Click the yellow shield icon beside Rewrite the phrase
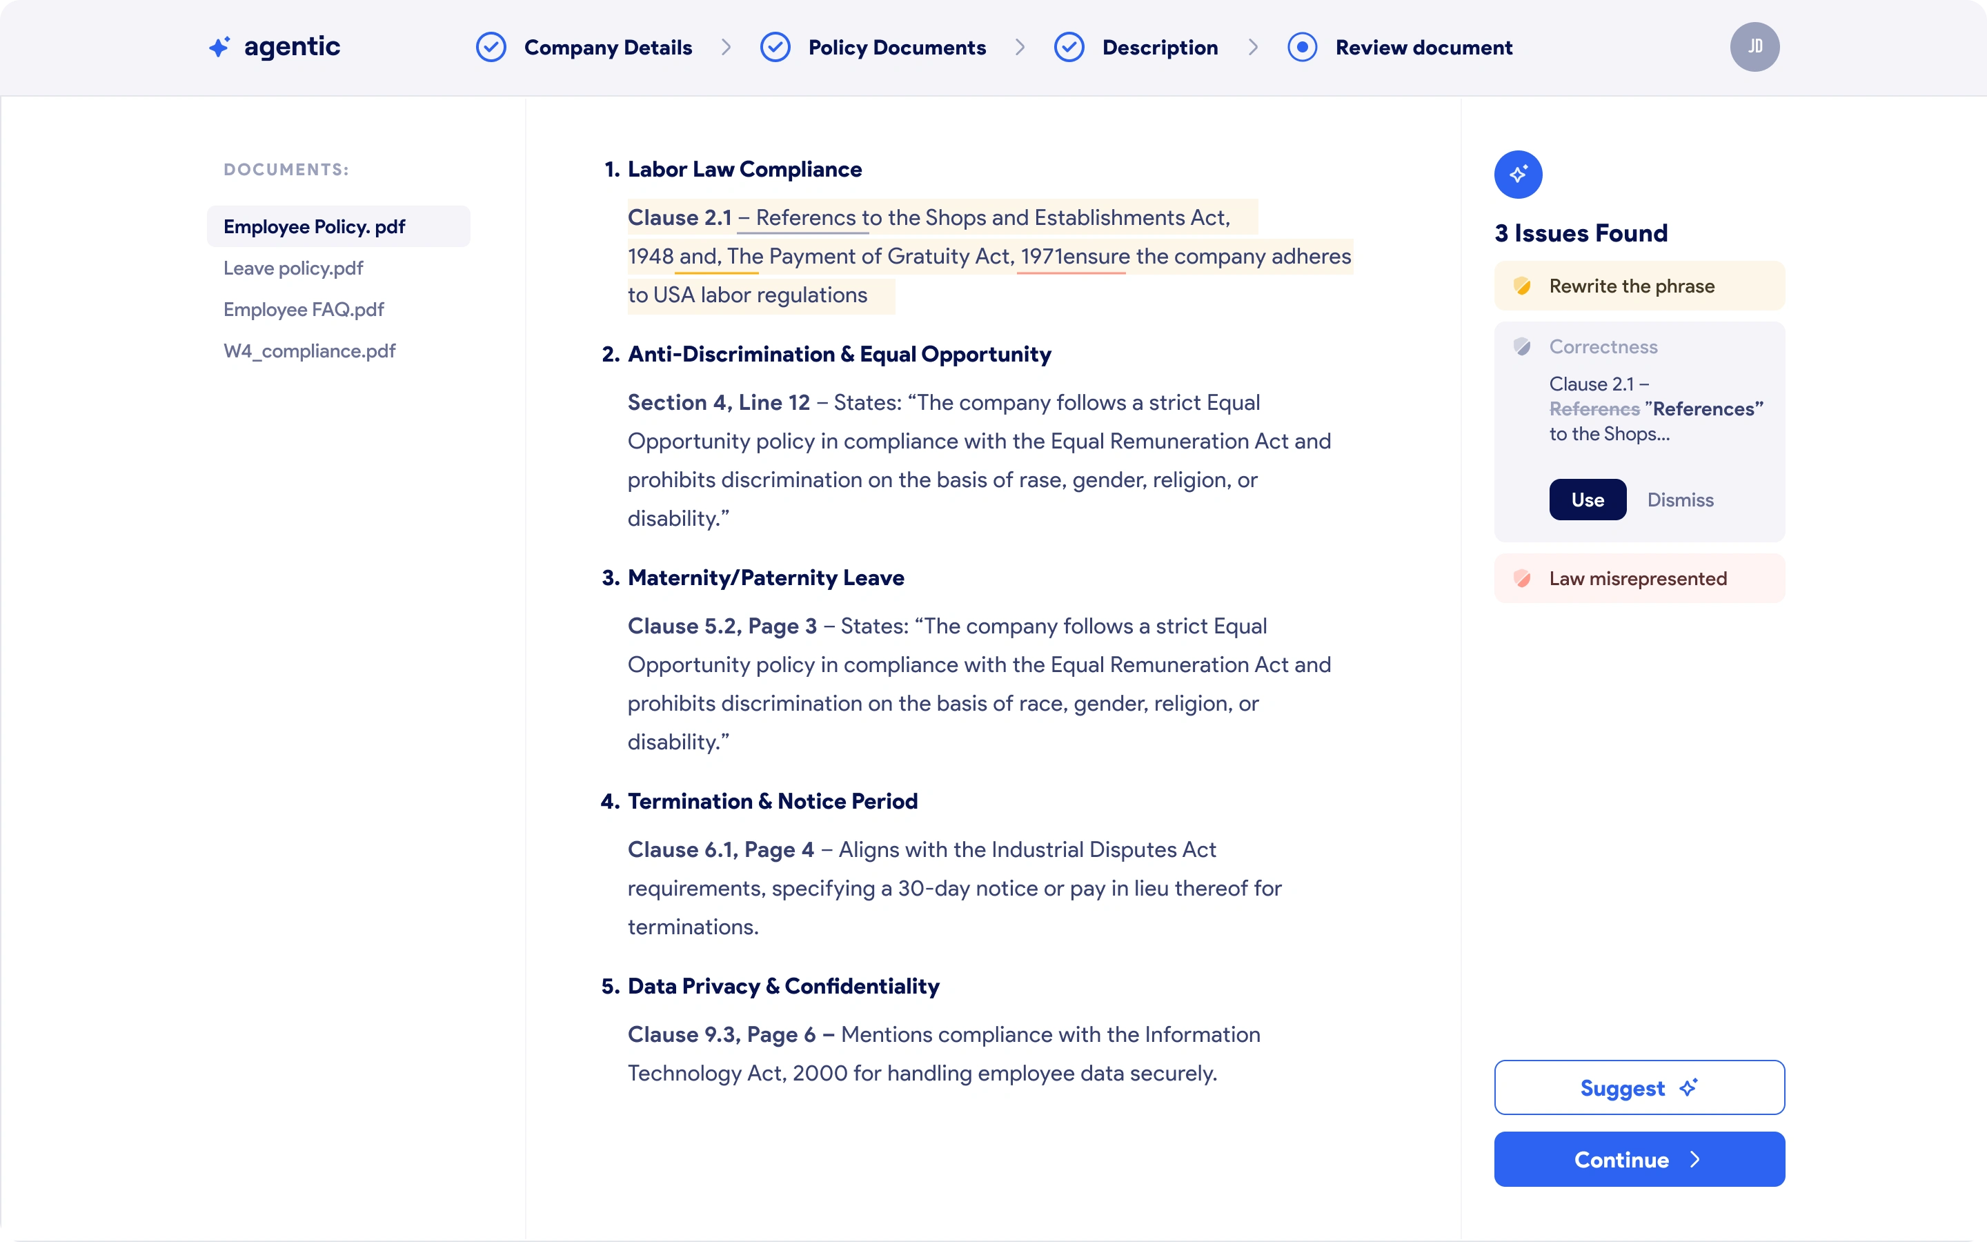Image resolution: width=1987 pixels, height=1242 pixels. [x=1521, y=286]
